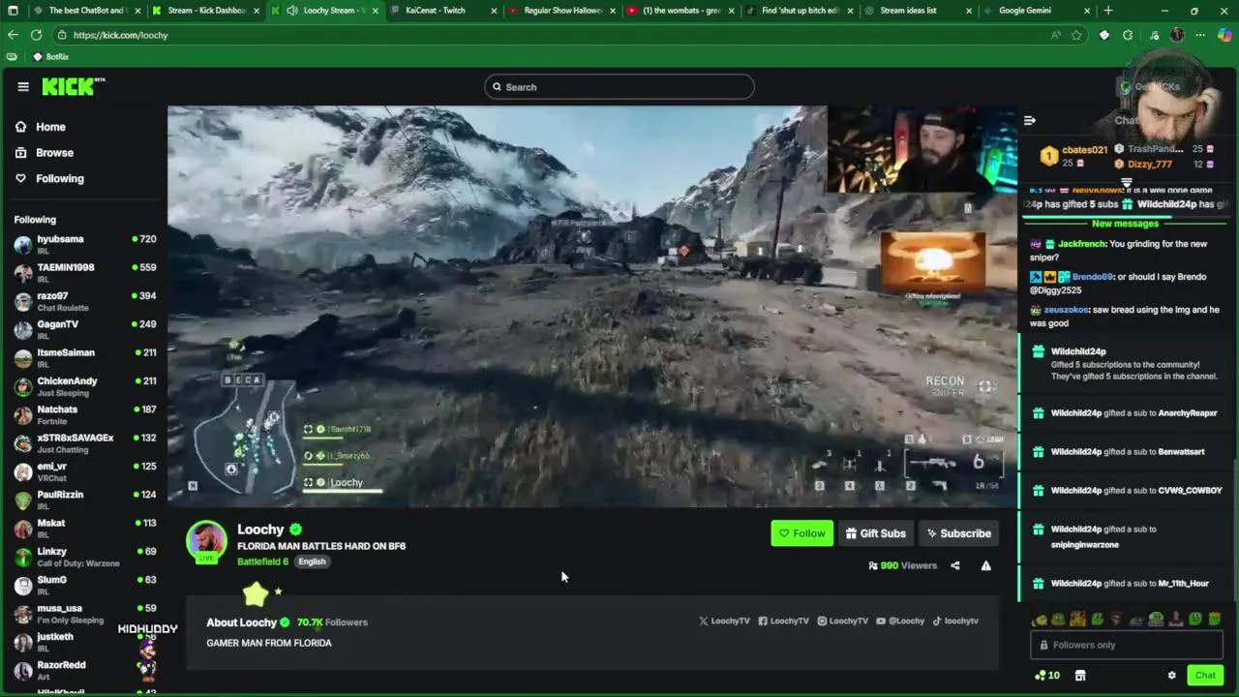Click the Follow button
Viewport: 1239px width, 697px height.
tap(801, 533)
